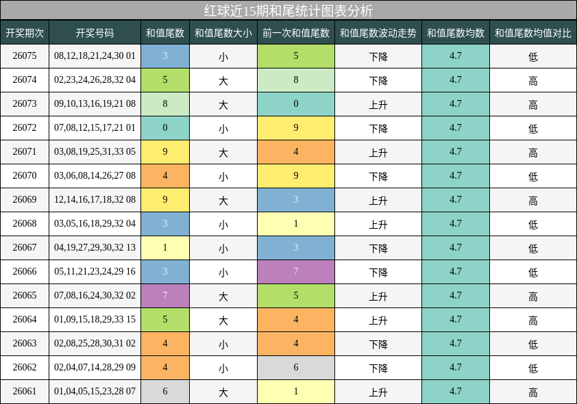Click the 和值尾数均值对比 column header
The image size is (577, 404).
(533, 33)
